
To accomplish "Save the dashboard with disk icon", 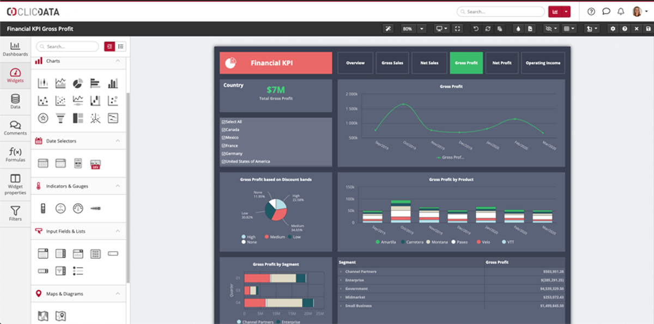I will (x=648, y=29).
